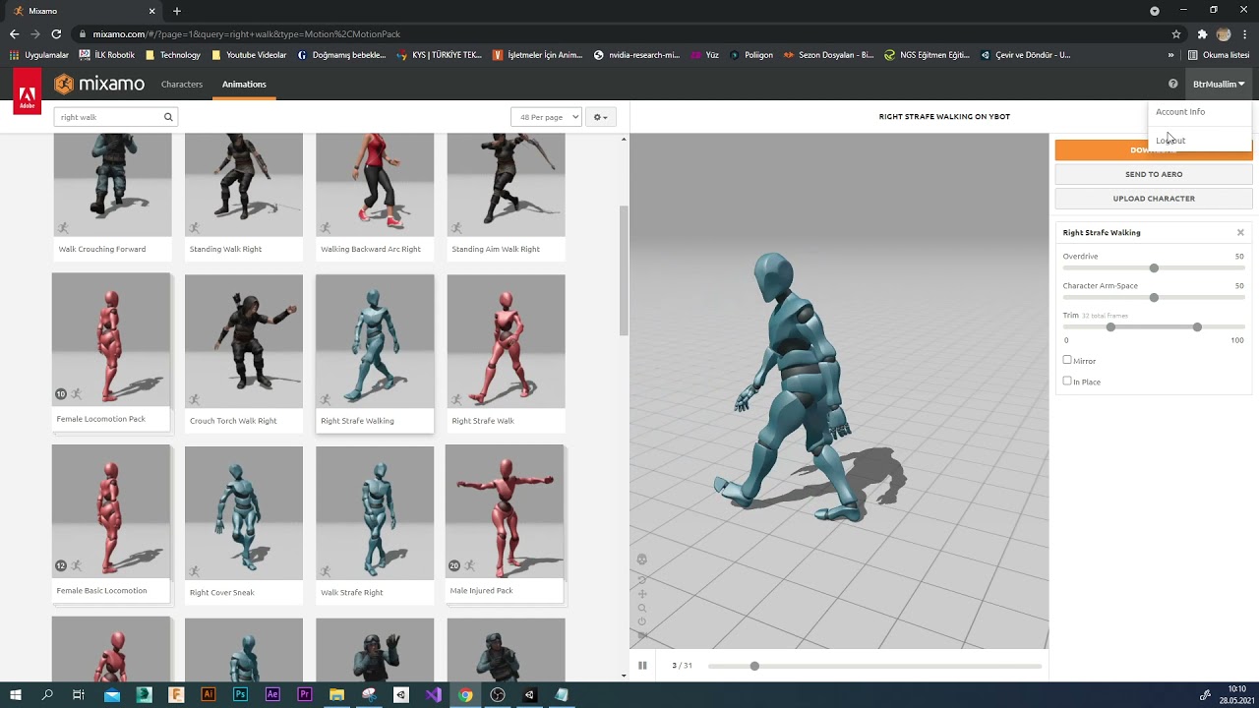Viewport: 1259px width, 708px height.
Task: Select the Standing Walk Right animation
Action: click(x=244, y=196)
